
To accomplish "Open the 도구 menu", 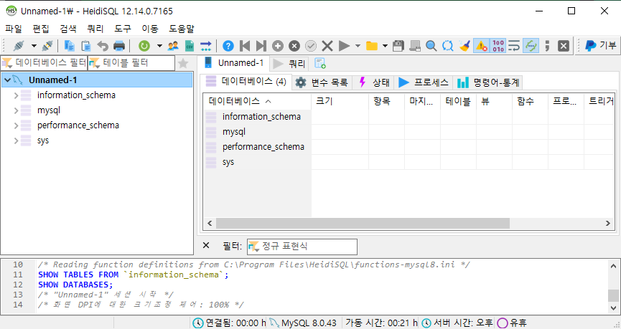I will (x=123, y=29).
